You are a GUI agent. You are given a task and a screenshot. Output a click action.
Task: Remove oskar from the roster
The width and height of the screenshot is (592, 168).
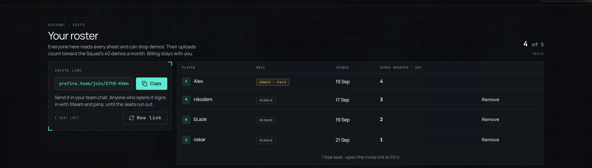point(490,140)
